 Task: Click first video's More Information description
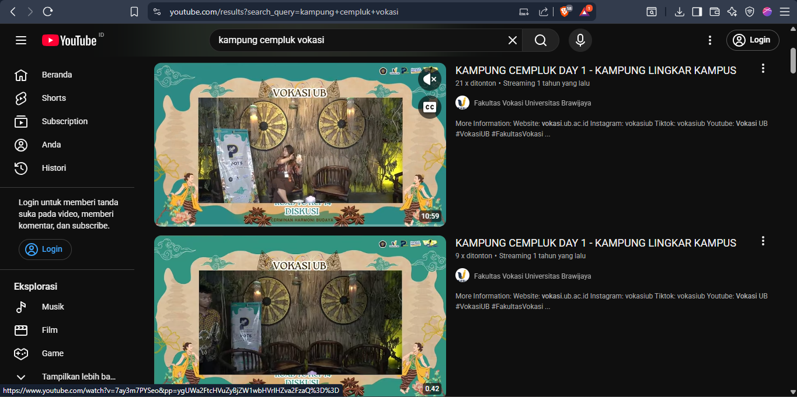pos(611,129)
